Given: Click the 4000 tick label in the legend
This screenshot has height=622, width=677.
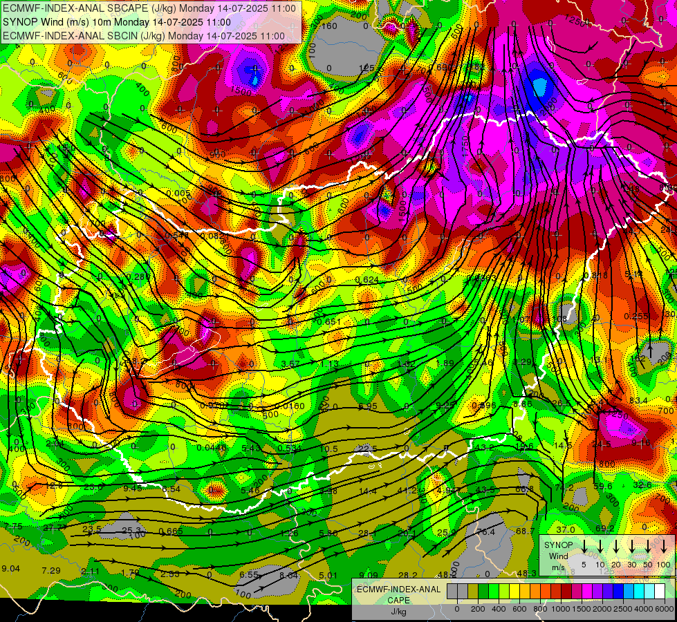Looking at the screenshot, I should 644,609.
